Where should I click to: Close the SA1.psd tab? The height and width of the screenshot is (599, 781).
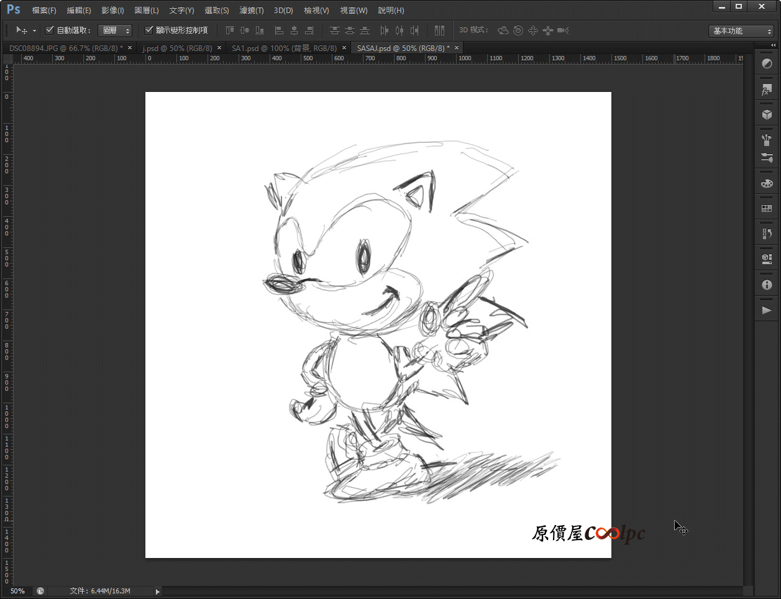[344, 48]
